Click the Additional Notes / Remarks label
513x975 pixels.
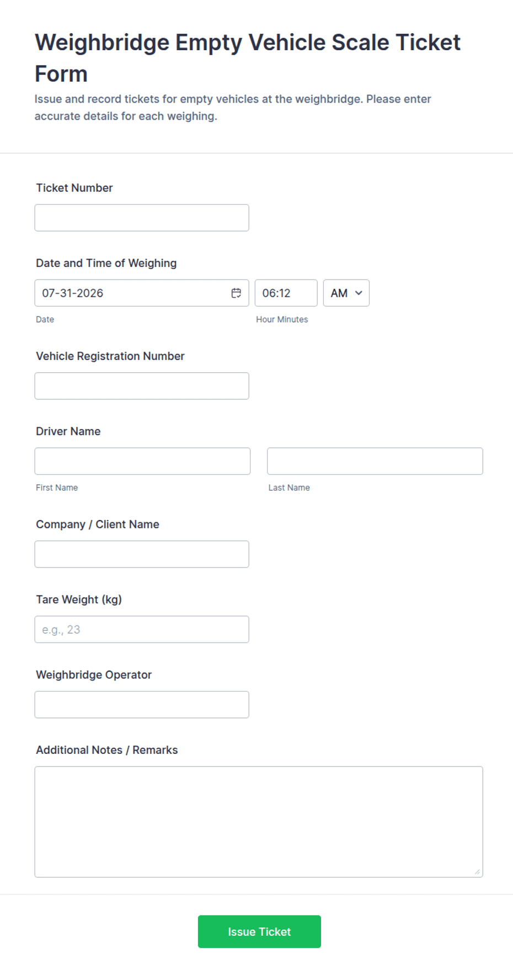107,750
